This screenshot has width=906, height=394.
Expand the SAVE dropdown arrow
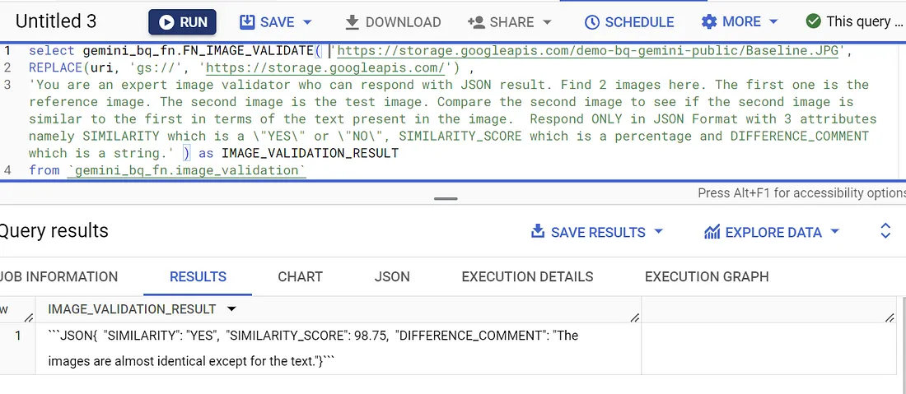pyautogui.click(x=308, y=22)
